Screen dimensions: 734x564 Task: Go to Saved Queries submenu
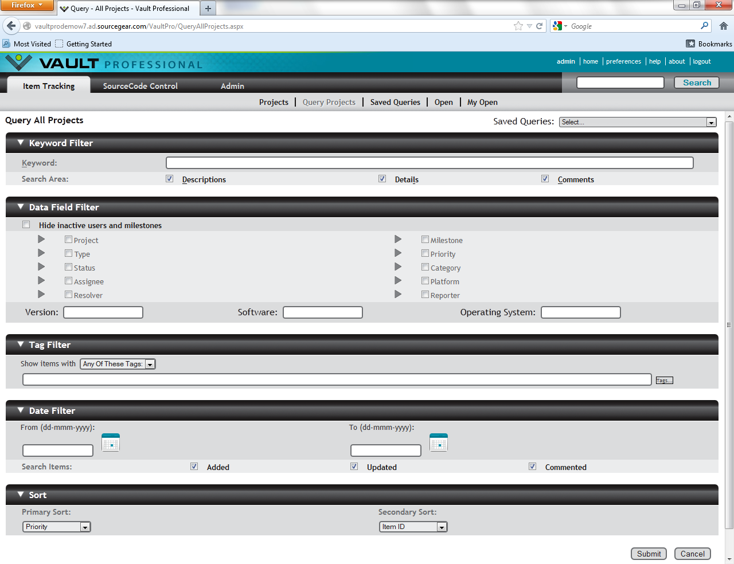click(395, 102)
